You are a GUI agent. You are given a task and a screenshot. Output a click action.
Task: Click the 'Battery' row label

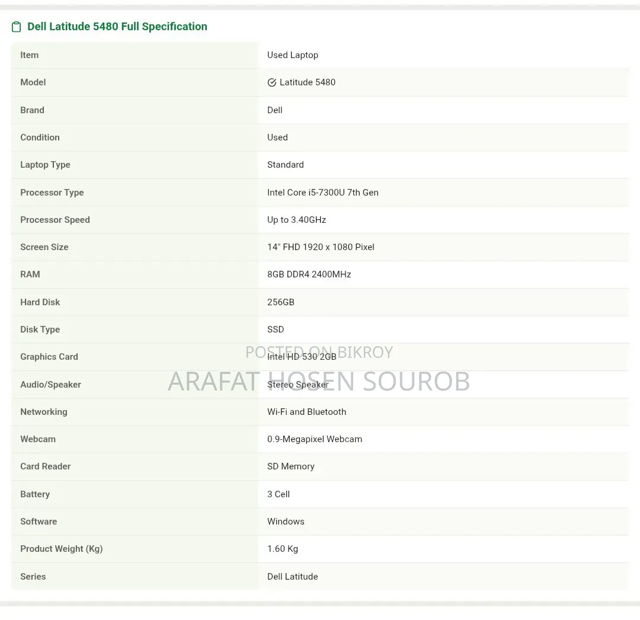point(35,495)
